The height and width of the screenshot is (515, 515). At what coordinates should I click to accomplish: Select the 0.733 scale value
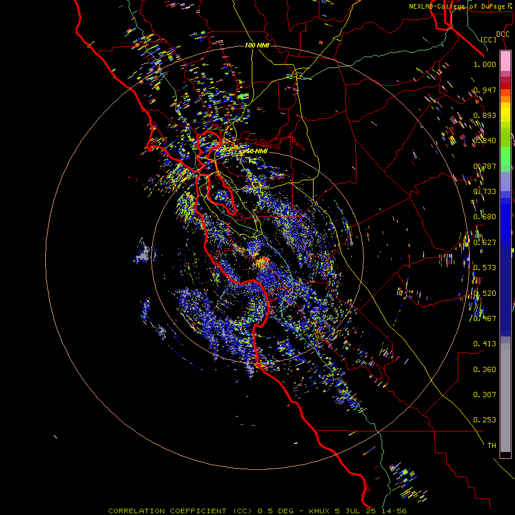485,192
